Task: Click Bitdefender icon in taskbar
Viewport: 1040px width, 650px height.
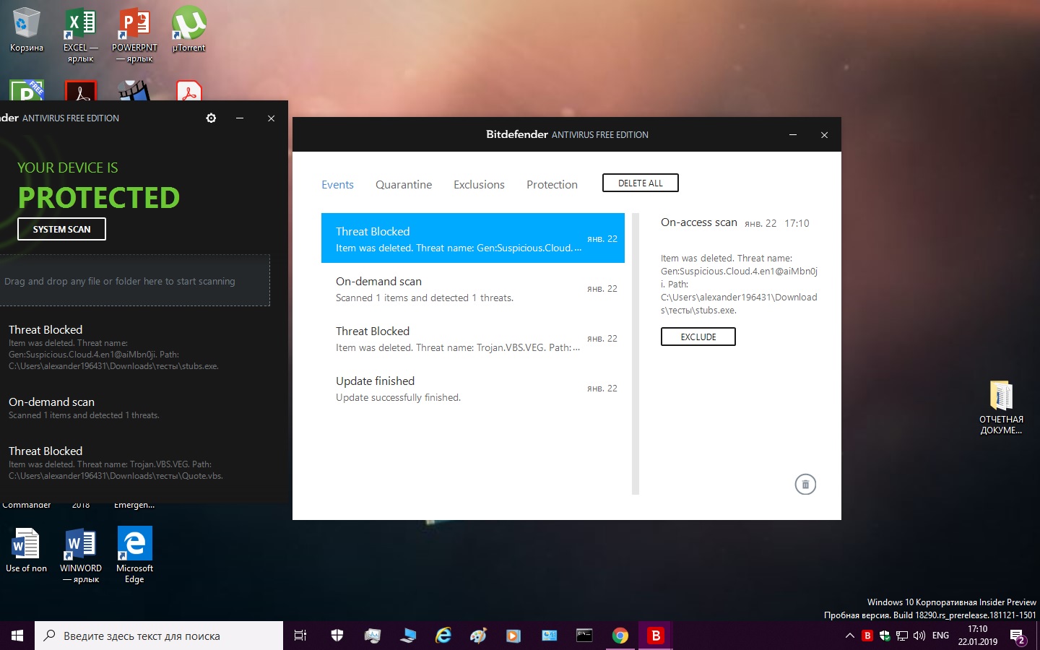Action: coord(656,636)
